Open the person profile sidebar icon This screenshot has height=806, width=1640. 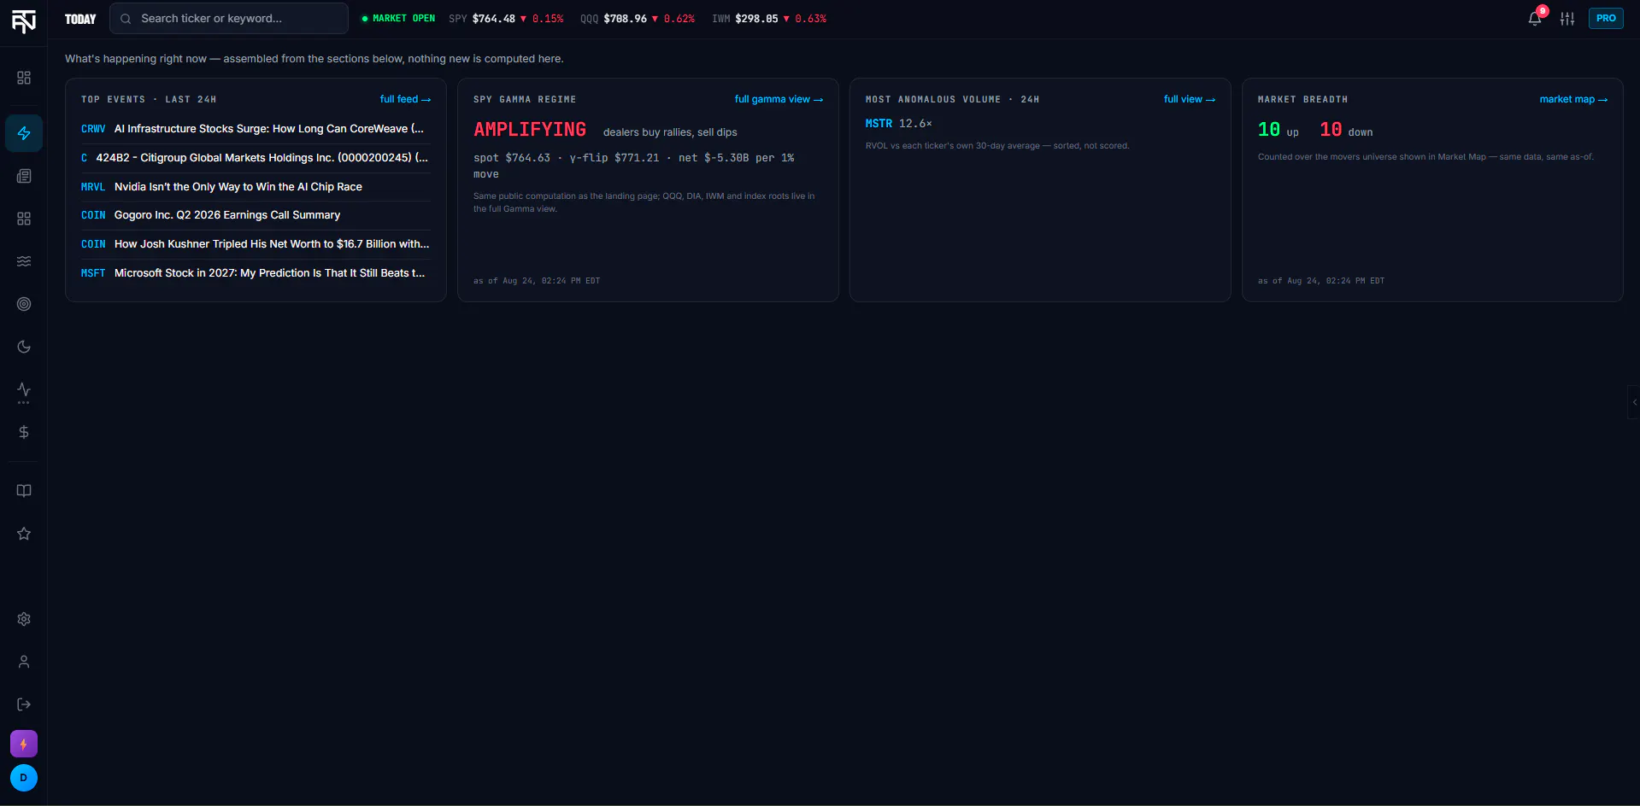(24, 662)
